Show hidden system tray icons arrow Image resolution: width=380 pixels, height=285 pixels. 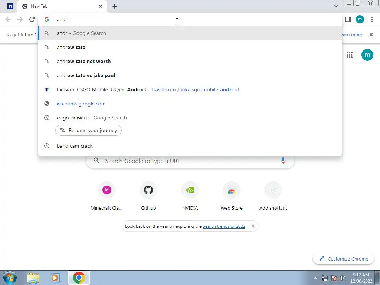pos(315,278)
